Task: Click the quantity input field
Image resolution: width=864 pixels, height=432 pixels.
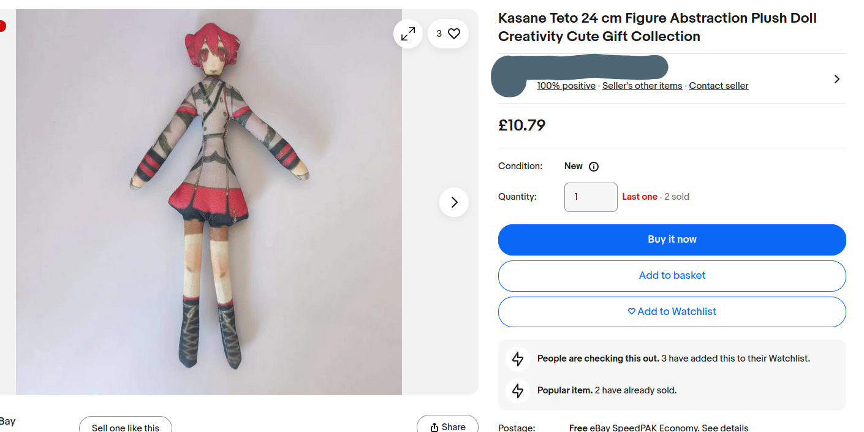Action: 590,197
